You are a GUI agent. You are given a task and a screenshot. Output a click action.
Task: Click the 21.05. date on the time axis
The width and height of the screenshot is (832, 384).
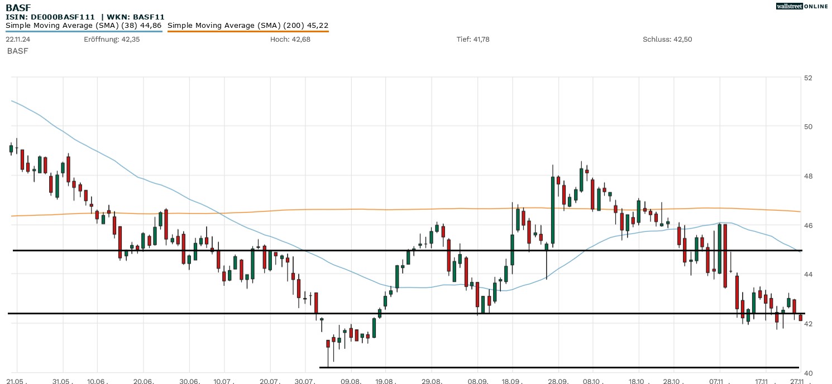click(x=17, y=380)
